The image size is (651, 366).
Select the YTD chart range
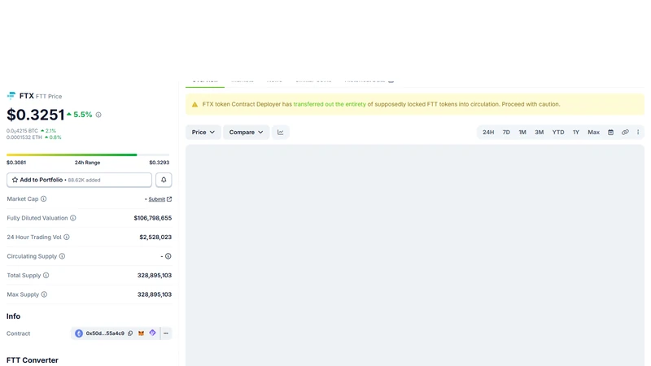point(558,133)
